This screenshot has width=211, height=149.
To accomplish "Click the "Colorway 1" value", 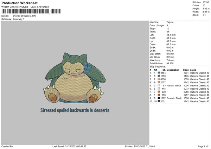I will (x=19, y=19).
